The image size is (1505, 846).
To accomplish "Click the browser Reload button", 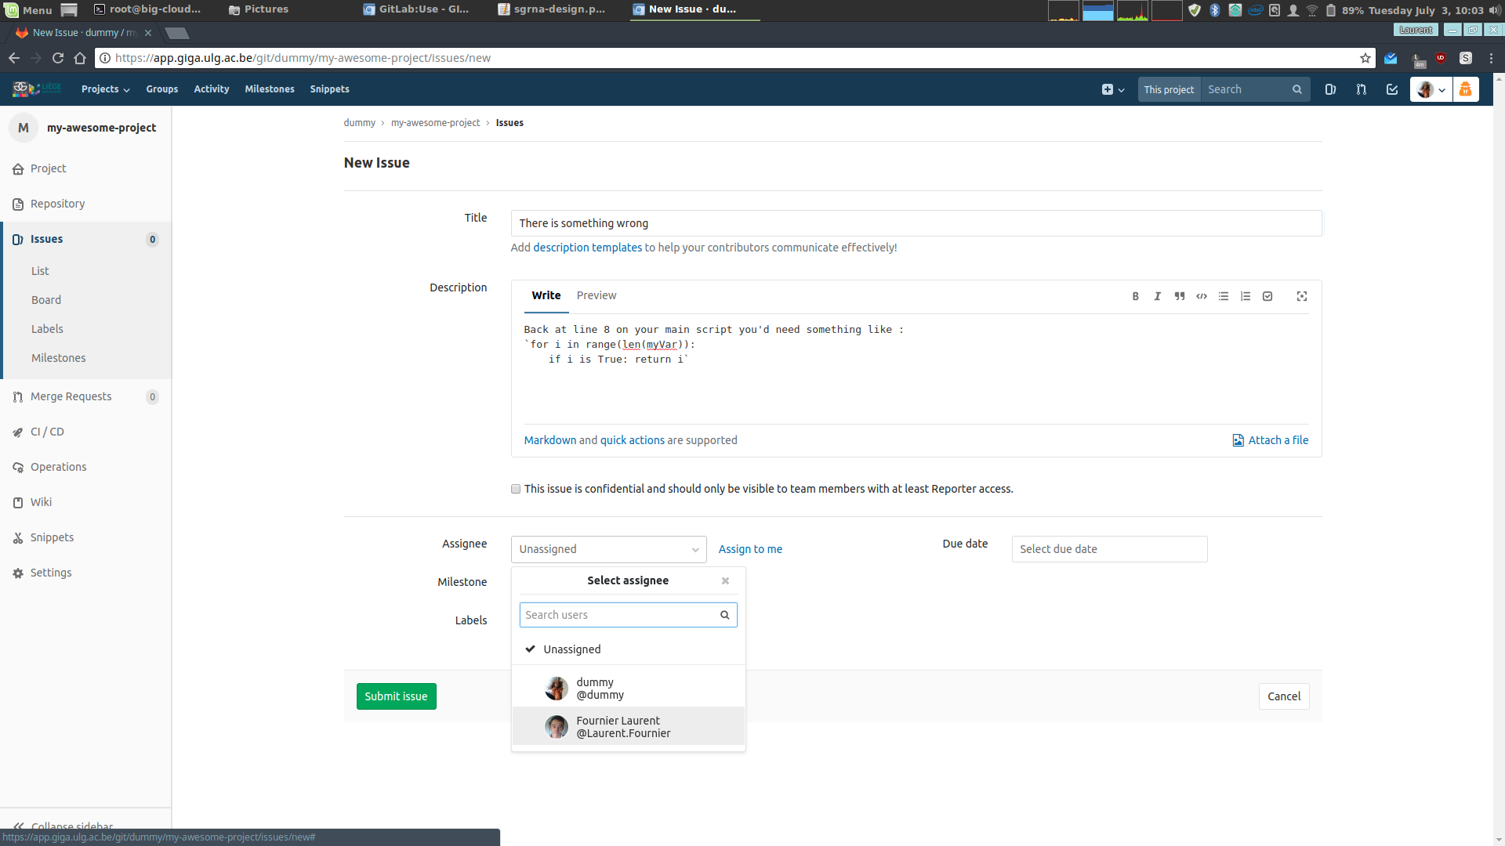I will click(57, 58).
